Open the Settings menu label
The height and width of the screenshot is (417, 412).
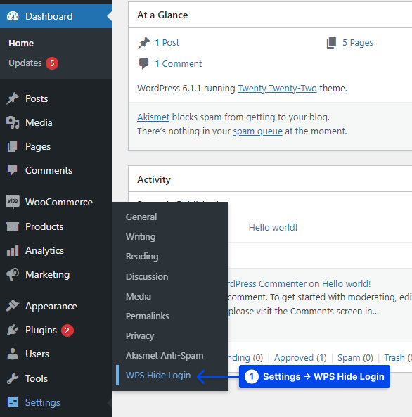(43, 402)
